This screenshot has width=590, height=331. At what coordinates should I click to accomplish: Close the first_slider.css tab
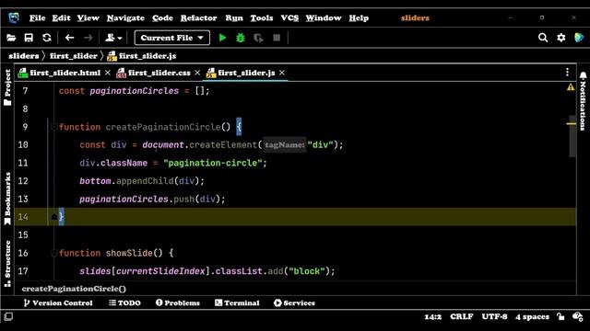pos(197,73)
